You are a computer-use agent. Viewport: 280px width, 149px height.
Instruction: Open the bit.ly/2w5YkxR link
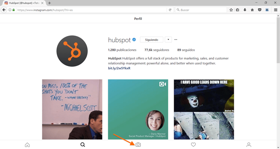pos(119,68)
